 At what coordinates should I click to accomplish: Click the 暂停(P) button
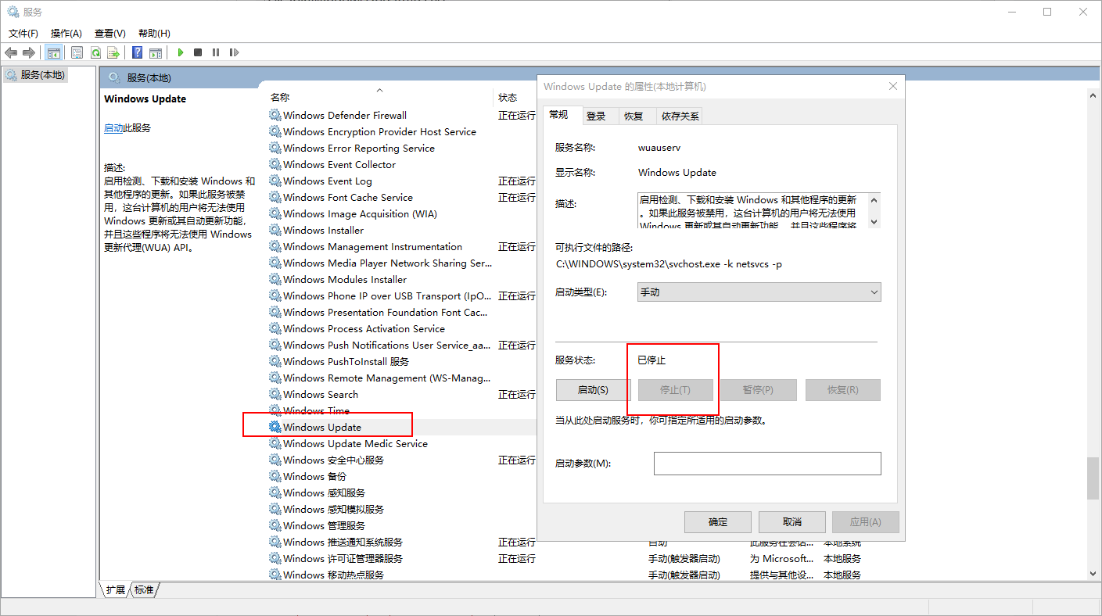759,390
